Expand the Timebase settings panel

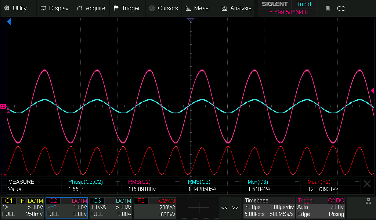(x=269, y=208)
